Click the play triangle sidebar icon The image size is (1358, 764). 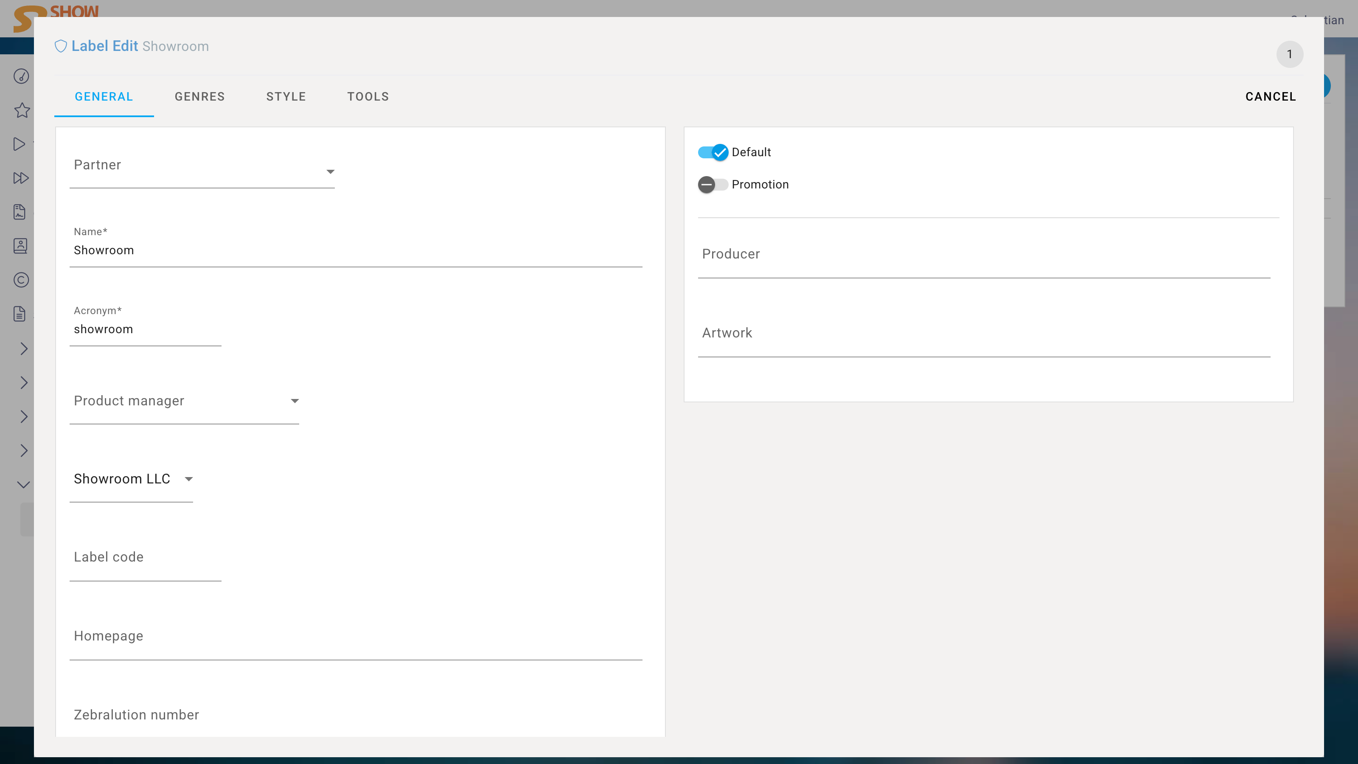(20, 144)
